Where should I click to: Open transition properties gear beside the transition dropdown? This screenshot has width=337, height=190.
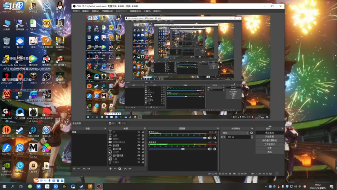pos(251,133)
